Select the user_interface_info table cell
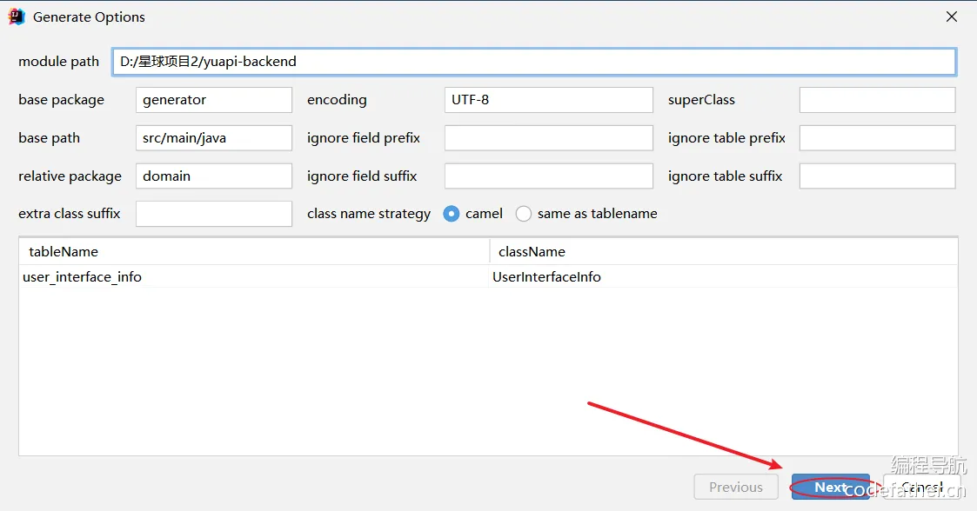Screen dimensions: 977x511 (x=254, y=277)
